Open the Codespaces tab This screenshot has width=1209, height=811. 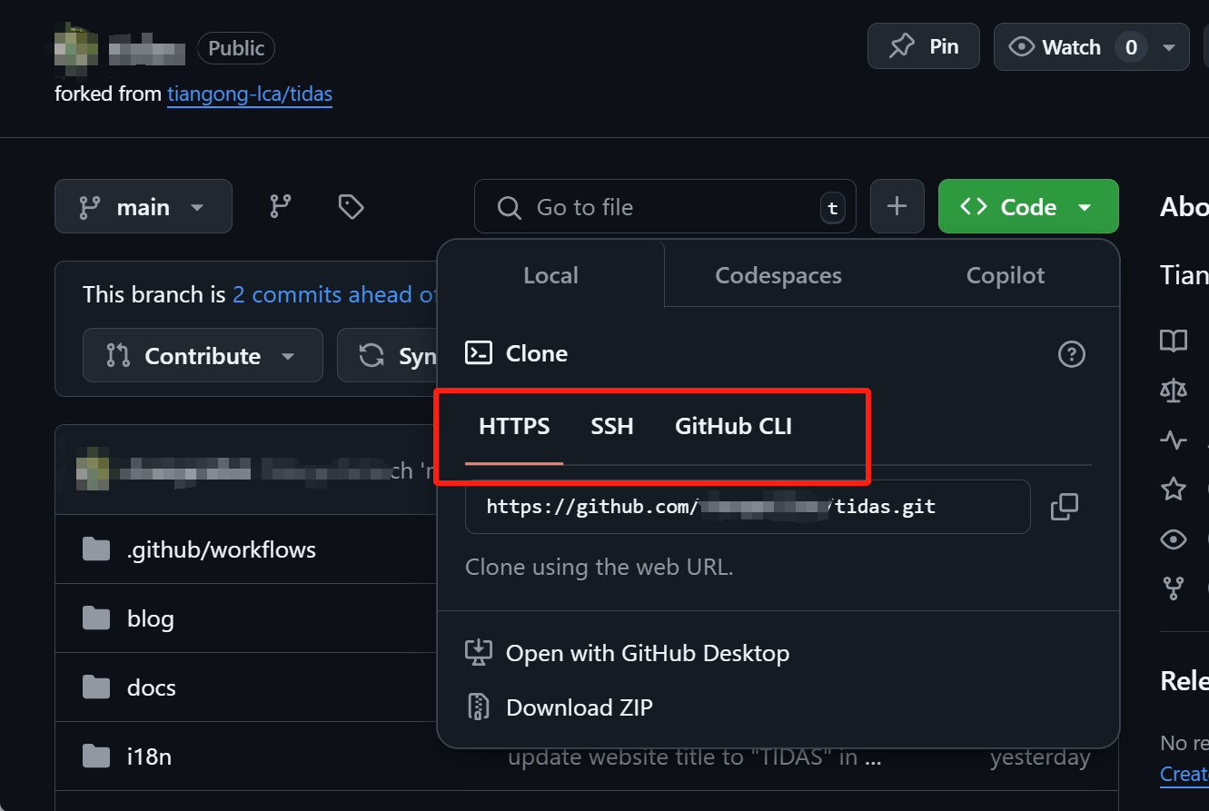click(x=778, y=275)
